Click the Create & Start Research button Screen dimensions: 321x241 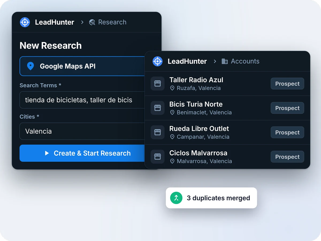tap(82, 153)
